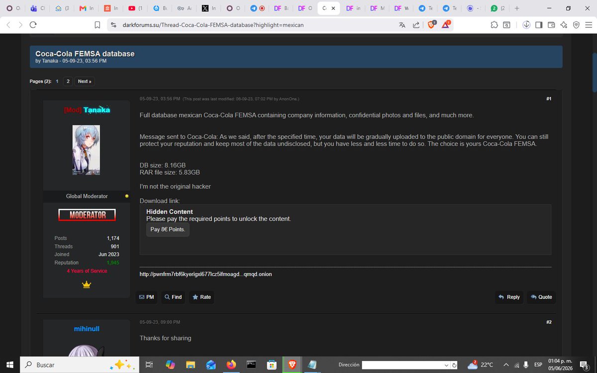597x373 pixels.
Task: Open the terminal from the taskbar
Action: (252, 365)
